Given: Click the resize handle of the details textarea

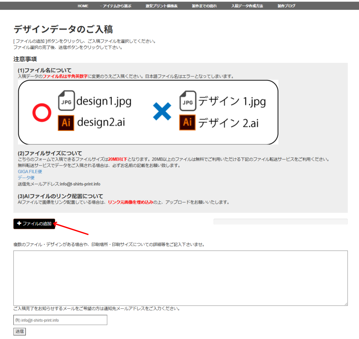Looking at the screenshot, I should click(x=346, y=304).
